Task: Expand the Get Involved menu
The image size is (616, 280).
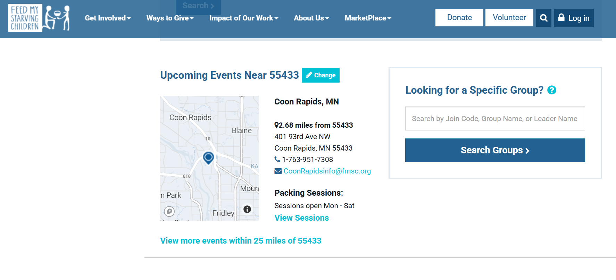Action: 108,18
